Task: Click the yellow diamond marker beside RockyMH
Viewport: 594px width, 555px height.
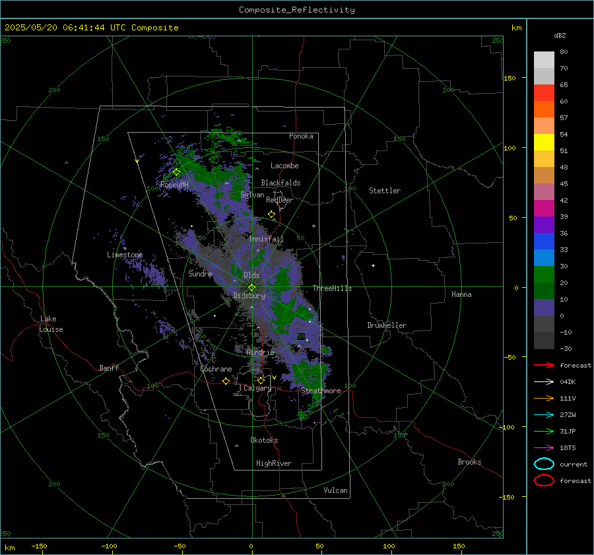Action: (x=176, y=172)
